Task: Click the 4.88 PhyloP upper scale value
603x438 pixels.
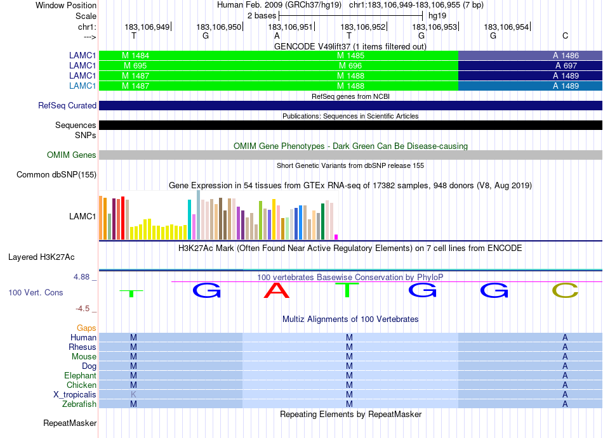Action: point(81,277)
